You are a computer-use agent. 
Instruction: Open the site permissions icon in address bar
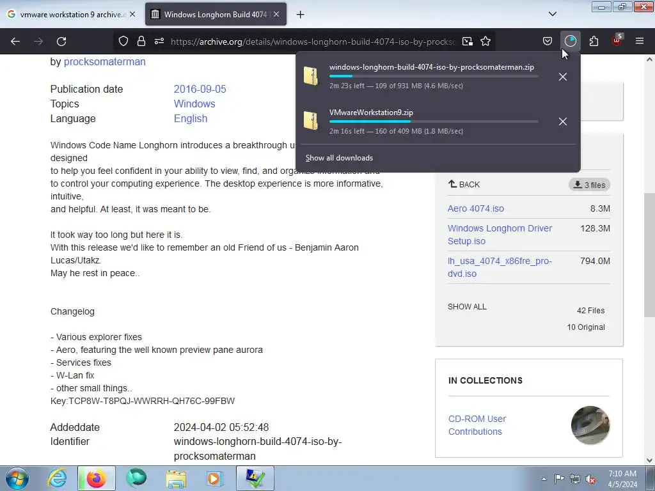coord(159,42)
